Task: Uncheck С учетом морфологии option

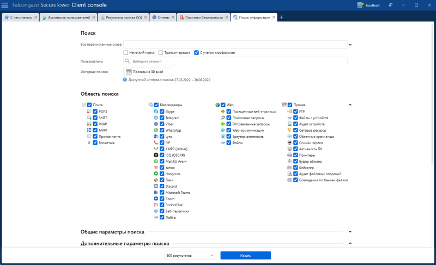Action: [197, 53]
